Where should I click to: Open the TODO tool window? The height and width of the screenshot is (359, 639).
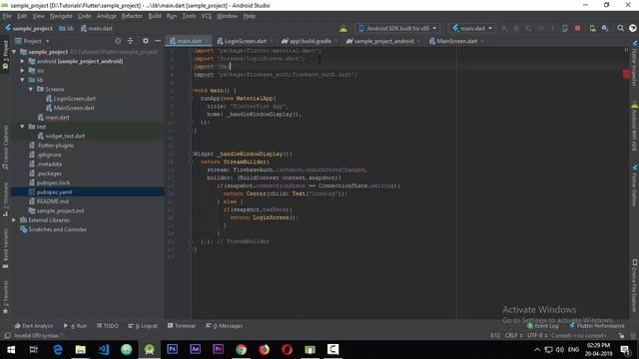[108, 326]
